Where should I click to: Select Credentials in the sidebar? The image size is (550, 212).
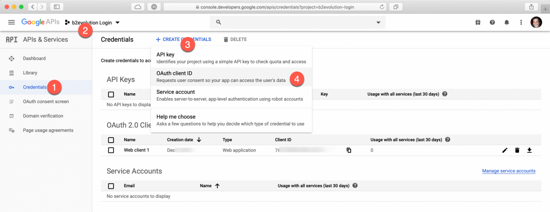[x=34, y=87]
